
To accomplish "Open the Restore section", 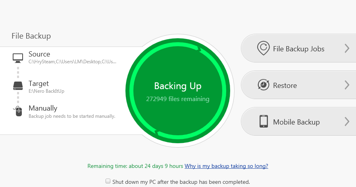I will point(298,85).
